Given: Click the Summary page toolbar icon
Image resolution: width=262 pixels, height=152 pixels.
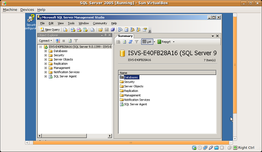Looking at the screenshot, I should (x=126, y=30).
